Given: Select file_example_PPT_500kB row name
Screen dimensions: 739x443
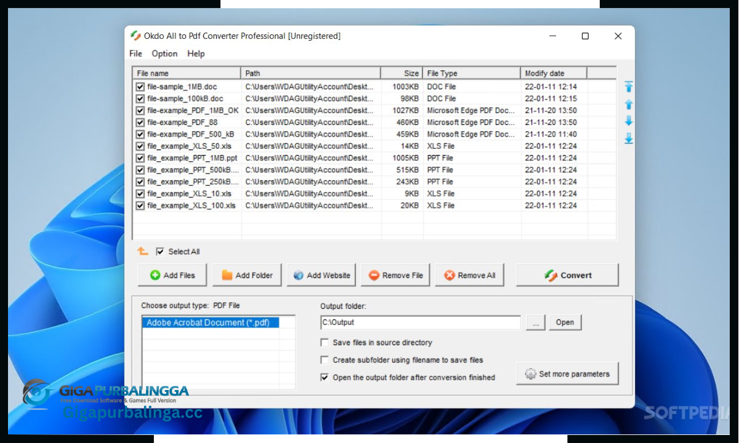Looking at the screenshot, I should [x=193, y=170].
